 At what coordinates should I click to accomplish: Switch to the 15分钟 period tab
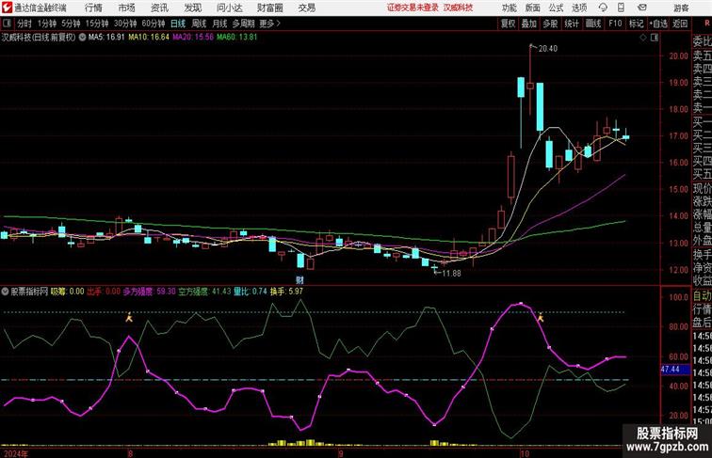pos(97,24)
